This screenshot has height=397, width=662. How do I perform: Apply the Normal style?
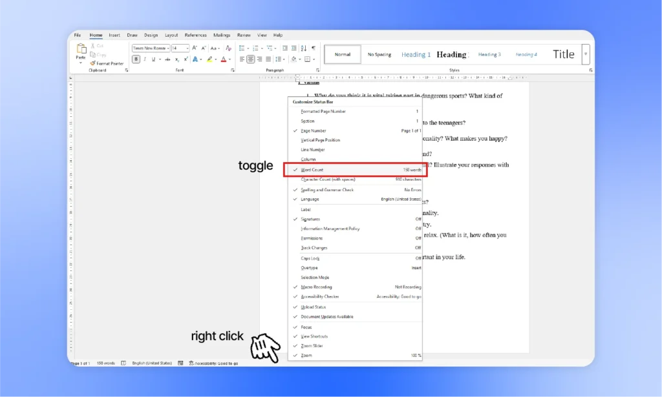(x=343, y=54)
